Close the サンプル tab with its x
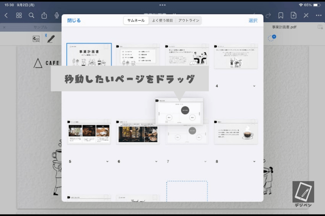This screenshot has height=216, width=325. pos(4,27)
